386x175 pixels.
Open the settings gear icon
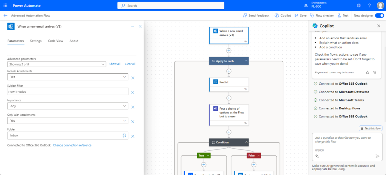tap(359, 5)
